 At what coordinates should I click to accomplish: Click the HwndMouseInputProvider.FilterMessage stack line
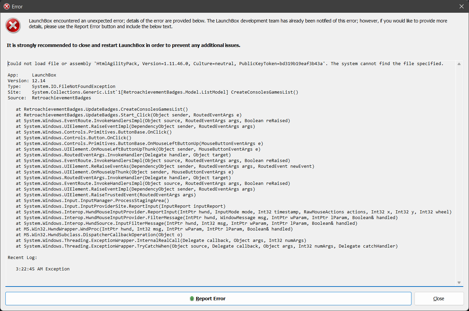[x=207, y=217]
